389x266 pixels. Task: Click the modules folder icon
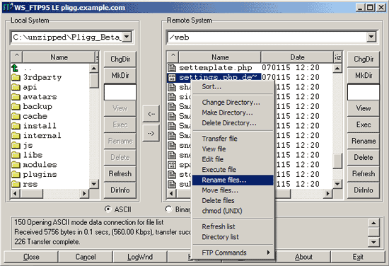[16, 165]
